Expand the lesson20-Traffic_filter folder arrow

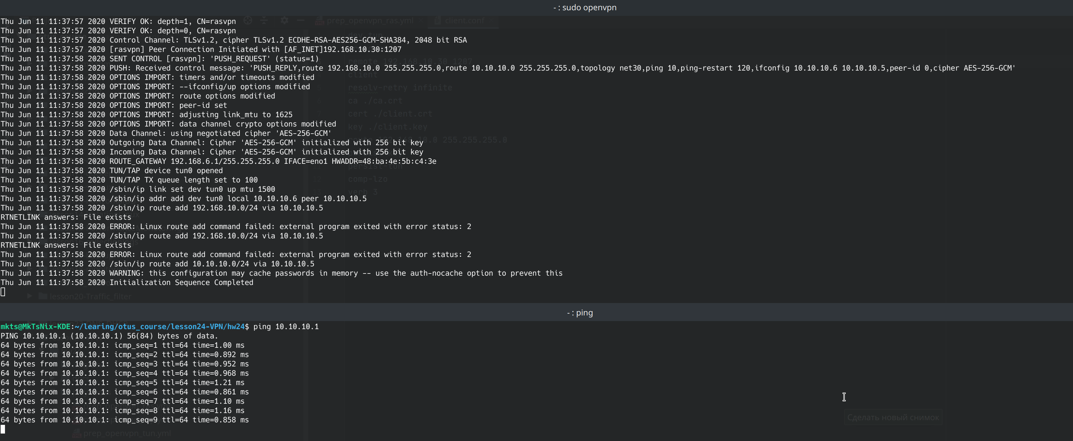pyautogui.click(x=30, y=296)
